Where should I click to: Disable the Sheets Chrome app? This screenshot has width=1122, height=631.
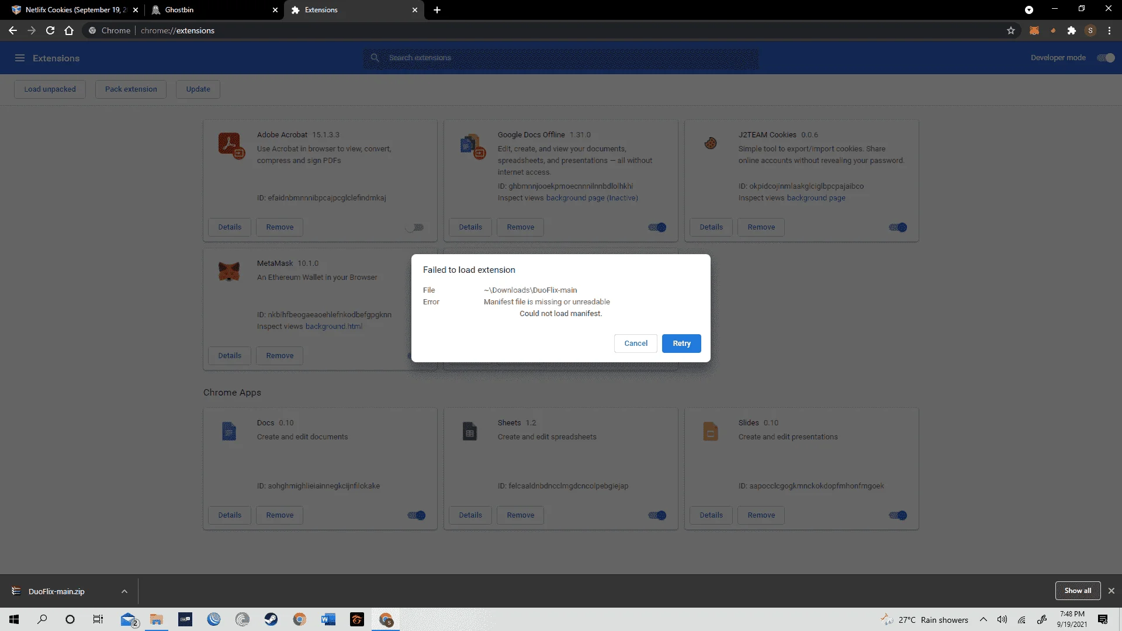(657, 515)
